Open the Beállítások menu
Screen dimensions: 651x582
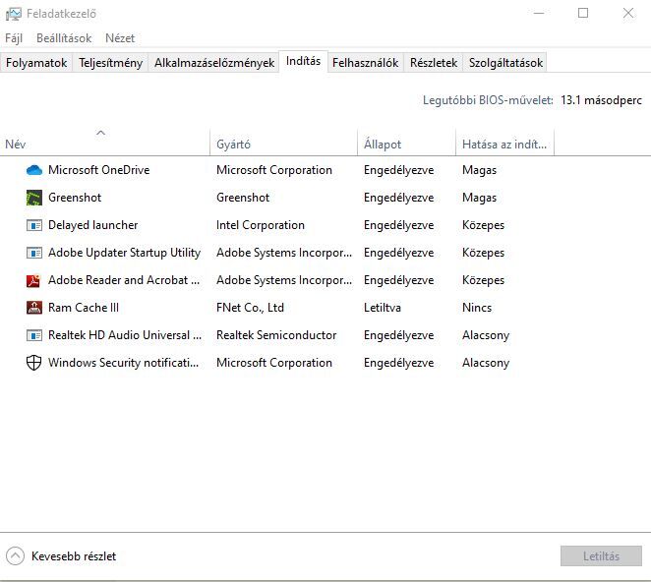click(x=64, y=38)
